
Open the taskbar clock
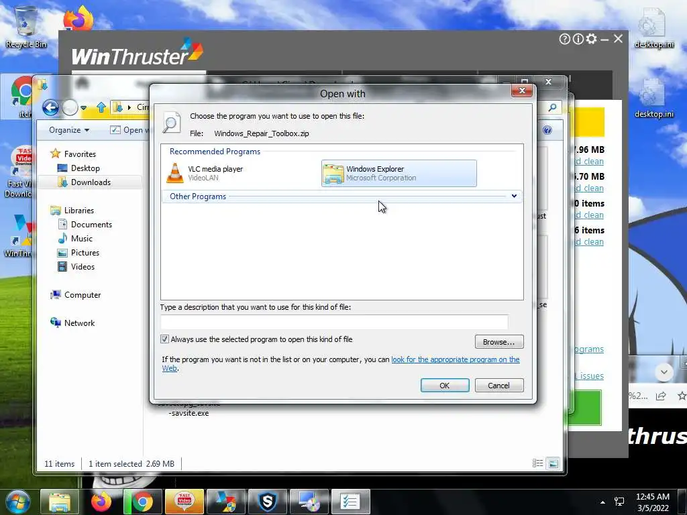[x=653, y=502]
